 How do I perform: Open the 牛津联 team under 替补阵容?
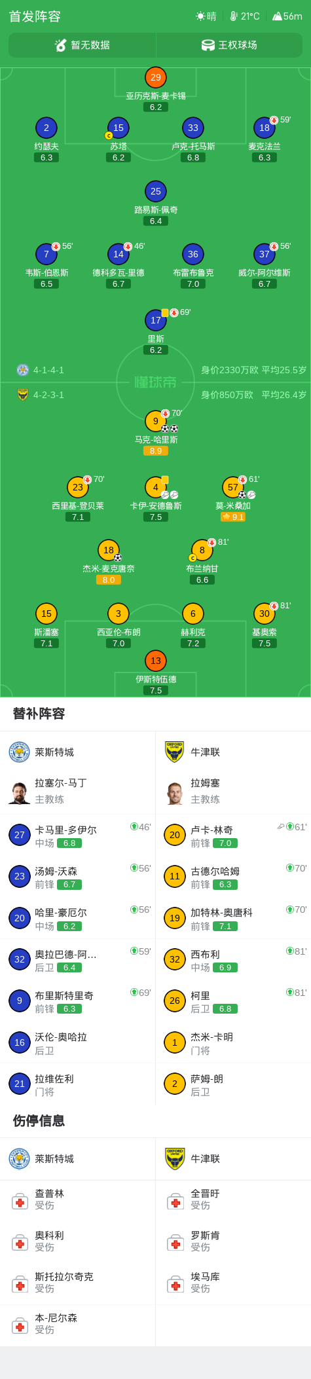tap(233, 752)
